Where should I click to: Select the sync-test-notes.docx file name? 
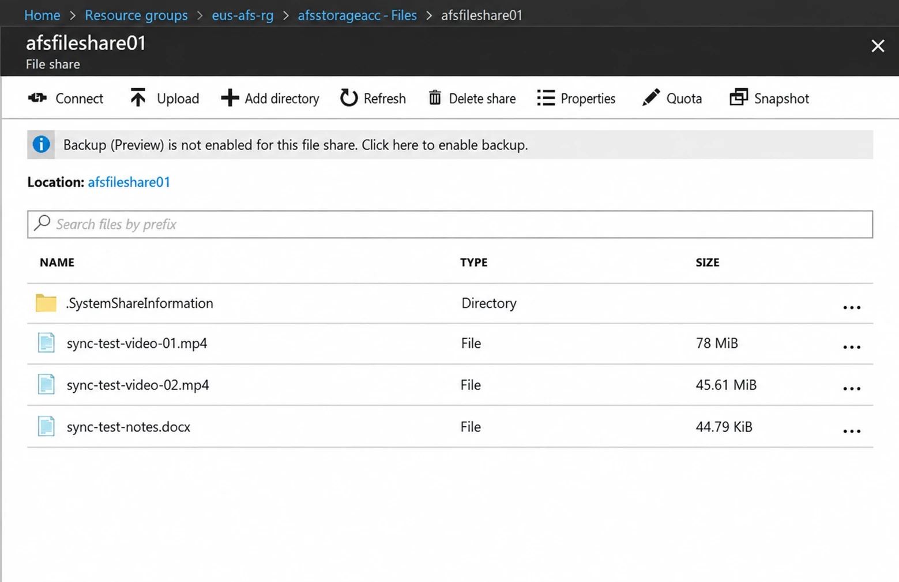[129, 427]
